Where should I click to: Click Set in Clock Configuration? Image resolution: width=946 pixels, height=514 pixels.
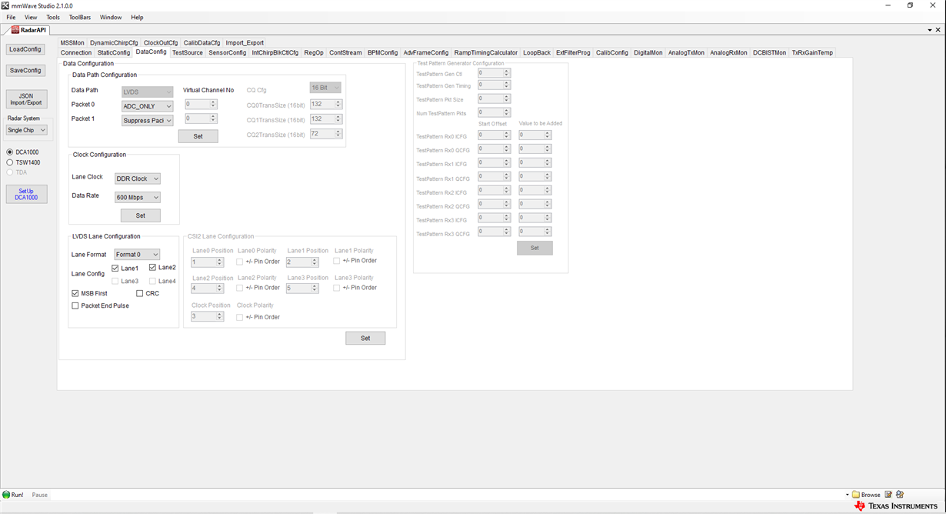(141, 215)
